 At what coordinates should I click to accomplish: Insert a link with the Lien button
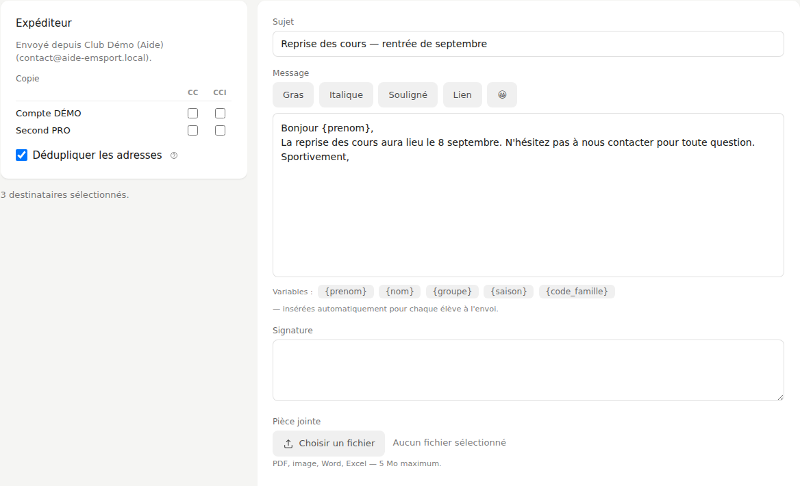tap(462, 95)
